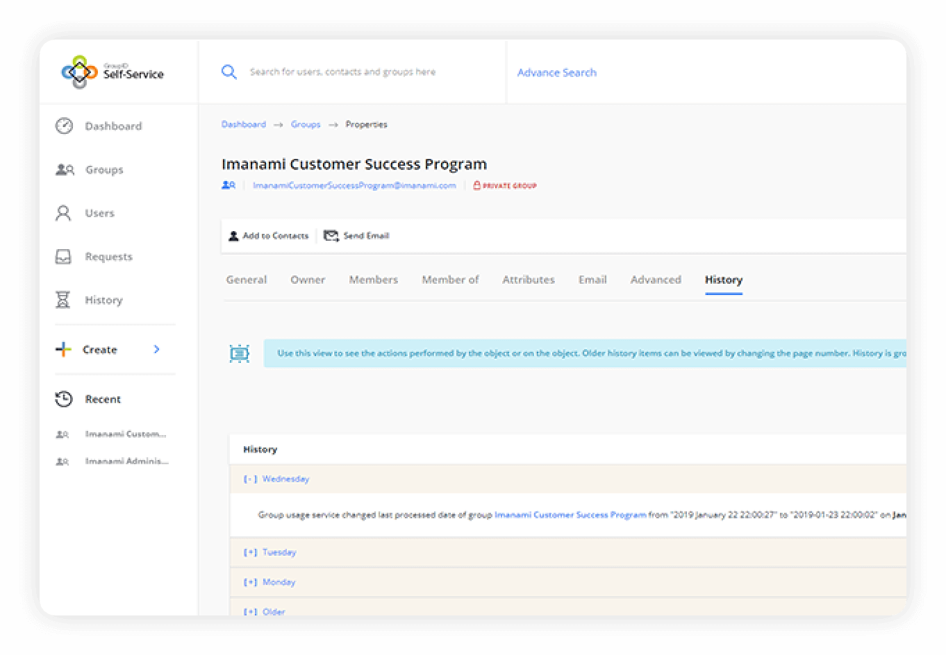Click the search magnifier icon

(229, 71)
